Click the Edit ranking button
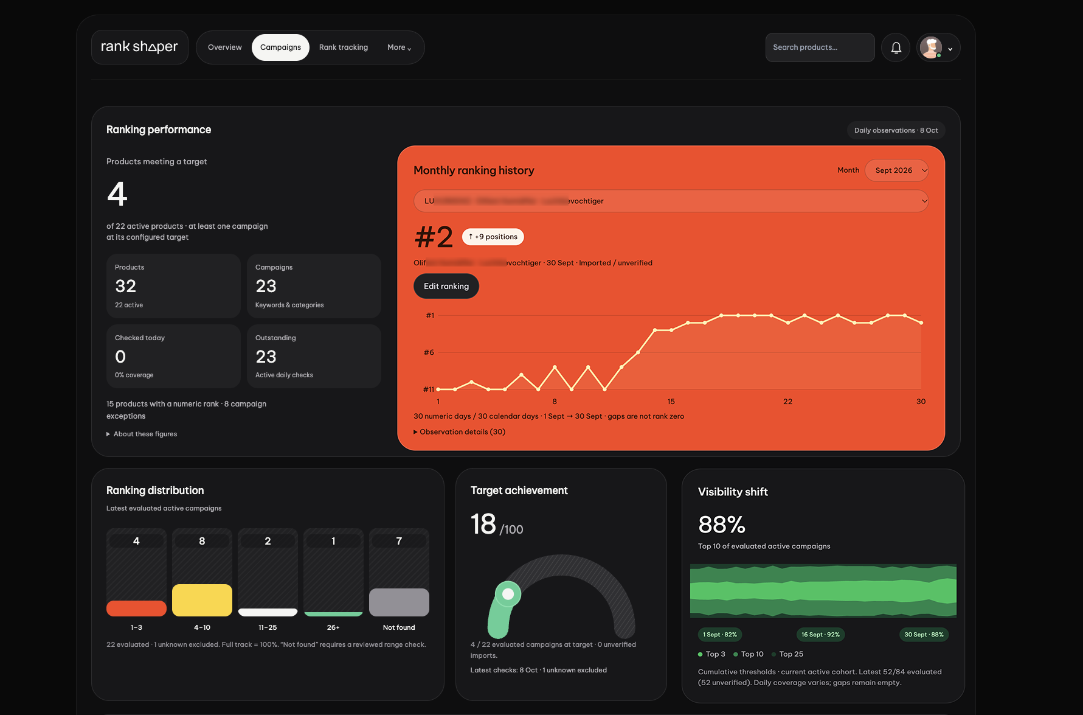Screen dimensions: 1083x715 446,286
